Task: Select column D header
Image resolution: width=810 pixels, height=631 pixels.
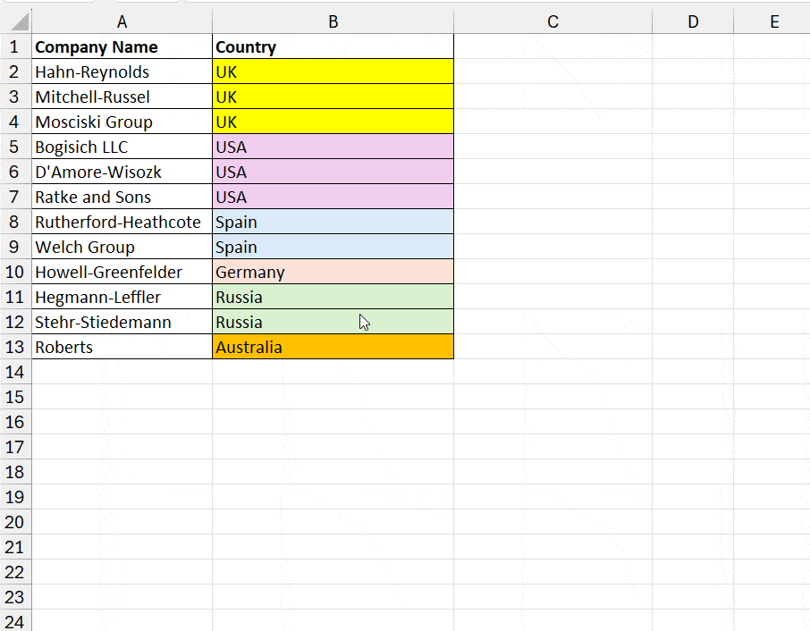Action: [693, 21]
